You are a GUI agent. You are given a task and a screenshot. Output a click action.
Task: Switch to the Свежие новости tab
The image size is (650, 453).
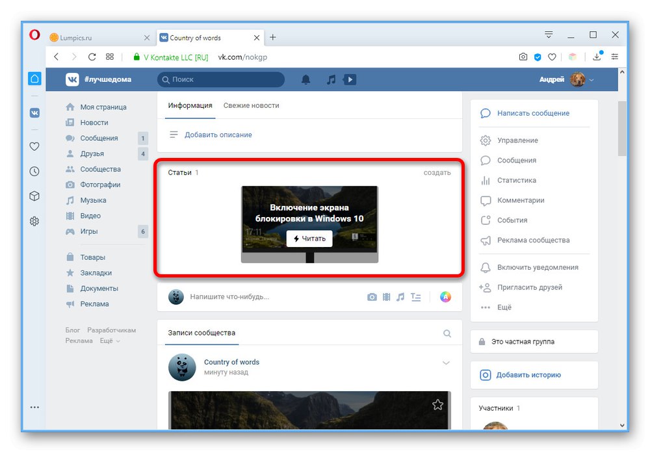pos(251,106)
